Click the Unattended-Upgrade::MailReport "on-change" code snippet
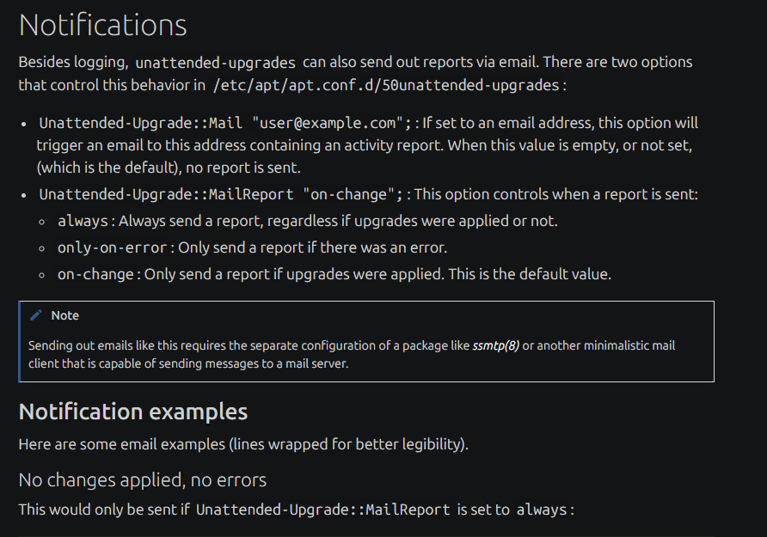Viewport: 767px width, 537px height. (x=221, y=194)
